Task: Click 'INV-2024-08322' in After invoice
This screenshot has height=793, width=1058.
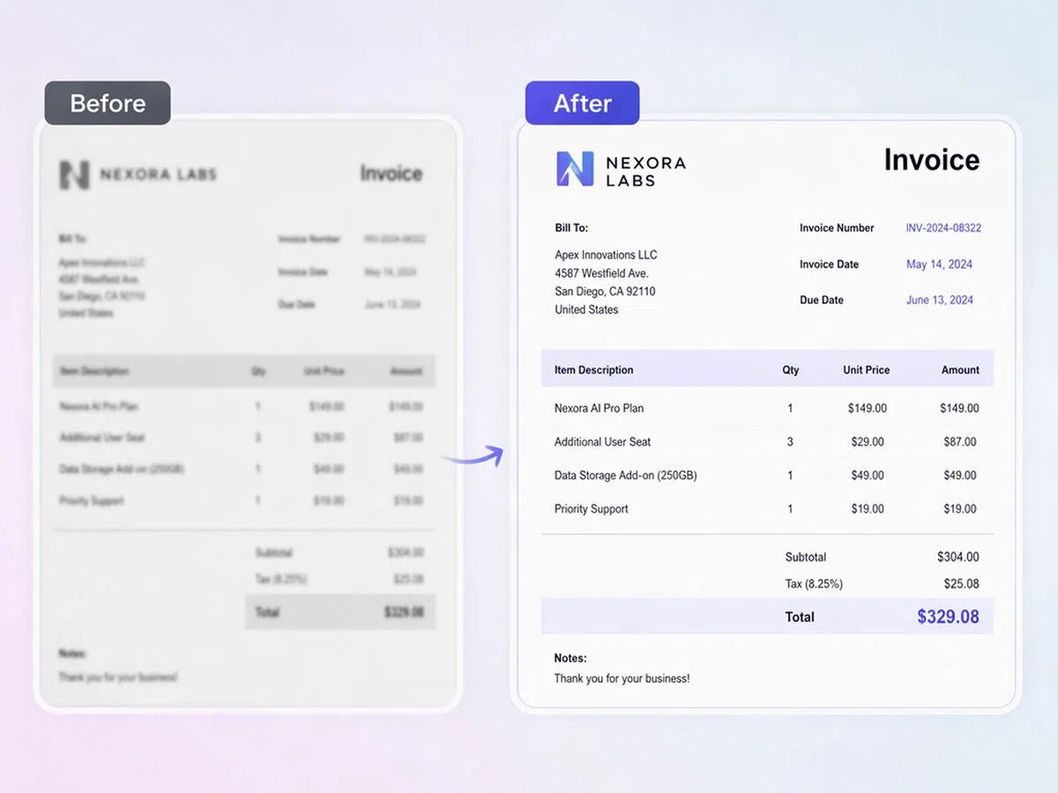Action: pos(943,228)
